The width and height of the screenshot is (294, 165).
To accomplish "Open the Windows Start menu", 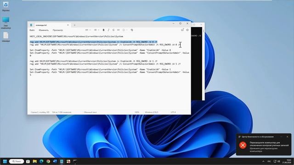I will (5, 161).
